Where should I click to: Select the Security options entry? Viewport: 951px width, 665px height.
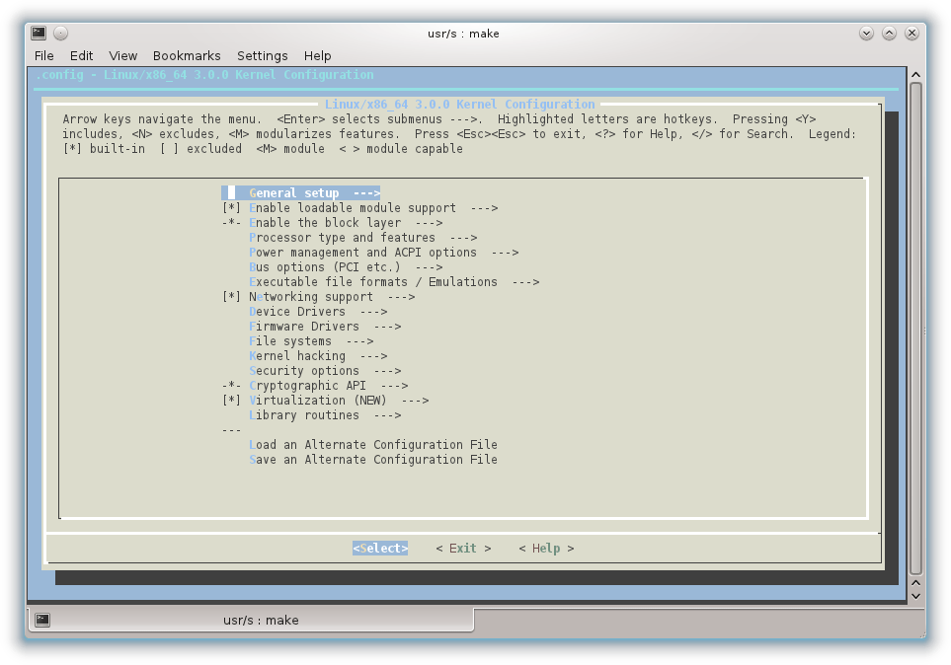[304, 370]
